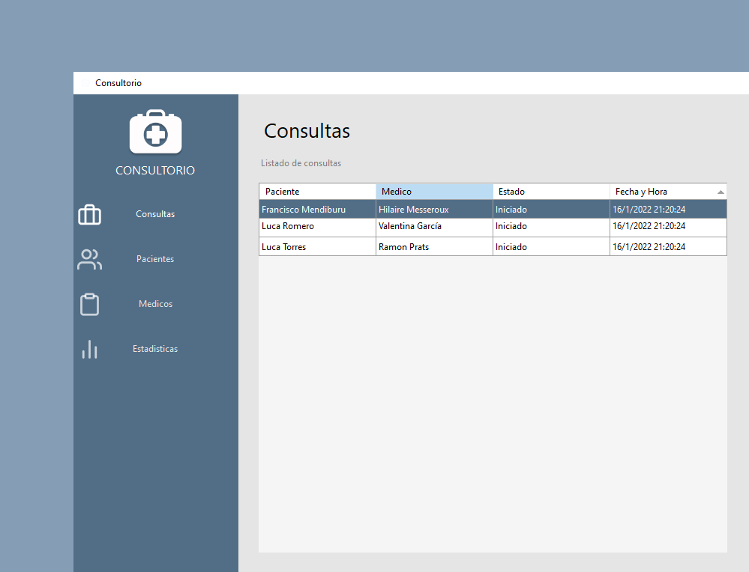Click the Hilaire Messeroux medico cell
Viewport: 749px width, 572px height.
coord(413,210)
